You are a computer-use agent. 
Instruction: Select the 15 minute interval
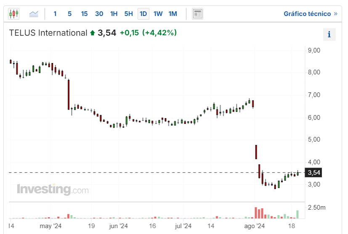coord(84,14)
